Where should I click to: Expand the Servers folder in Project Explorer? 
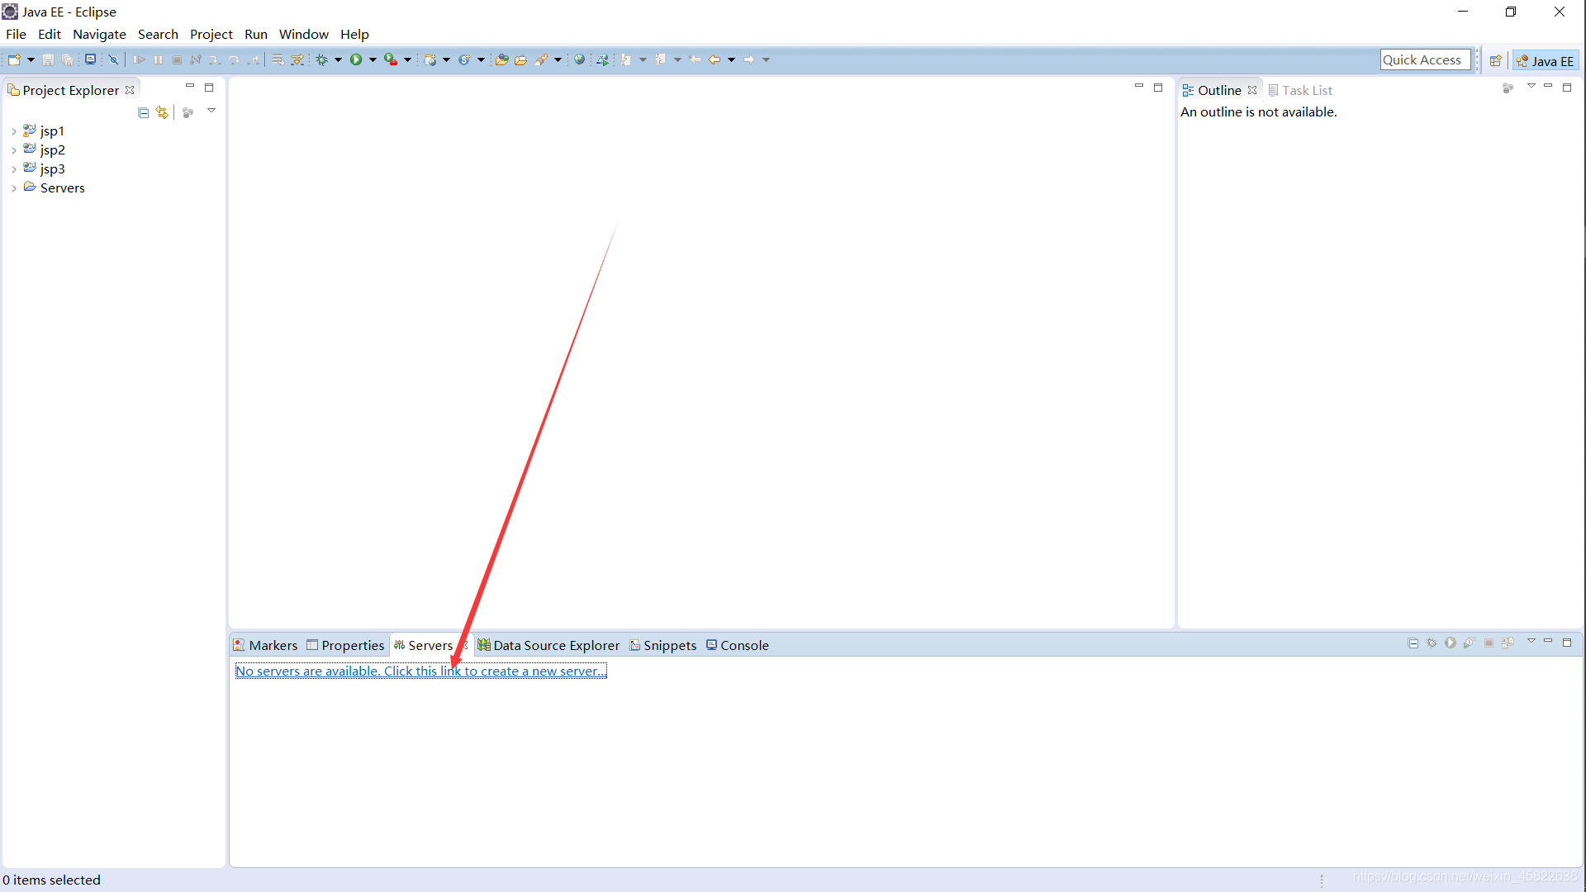click(x=14, y=188)
